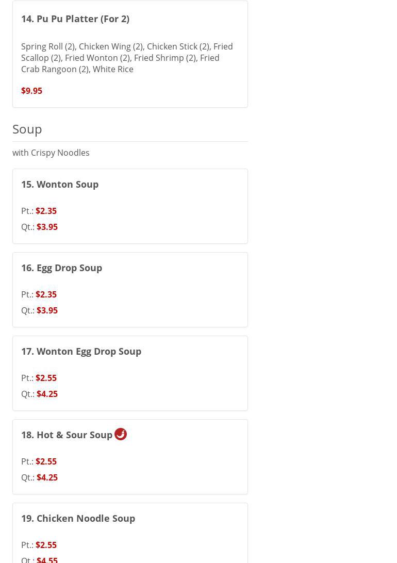Screen dimensions: 397x563
Task: Pick Wonton Egg Drop Soup quart price $4.25
Action: click(47, 394)
